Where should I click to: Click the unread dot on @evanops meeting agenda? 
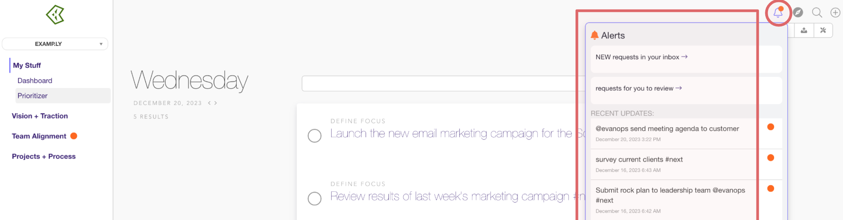pos(771,127)
